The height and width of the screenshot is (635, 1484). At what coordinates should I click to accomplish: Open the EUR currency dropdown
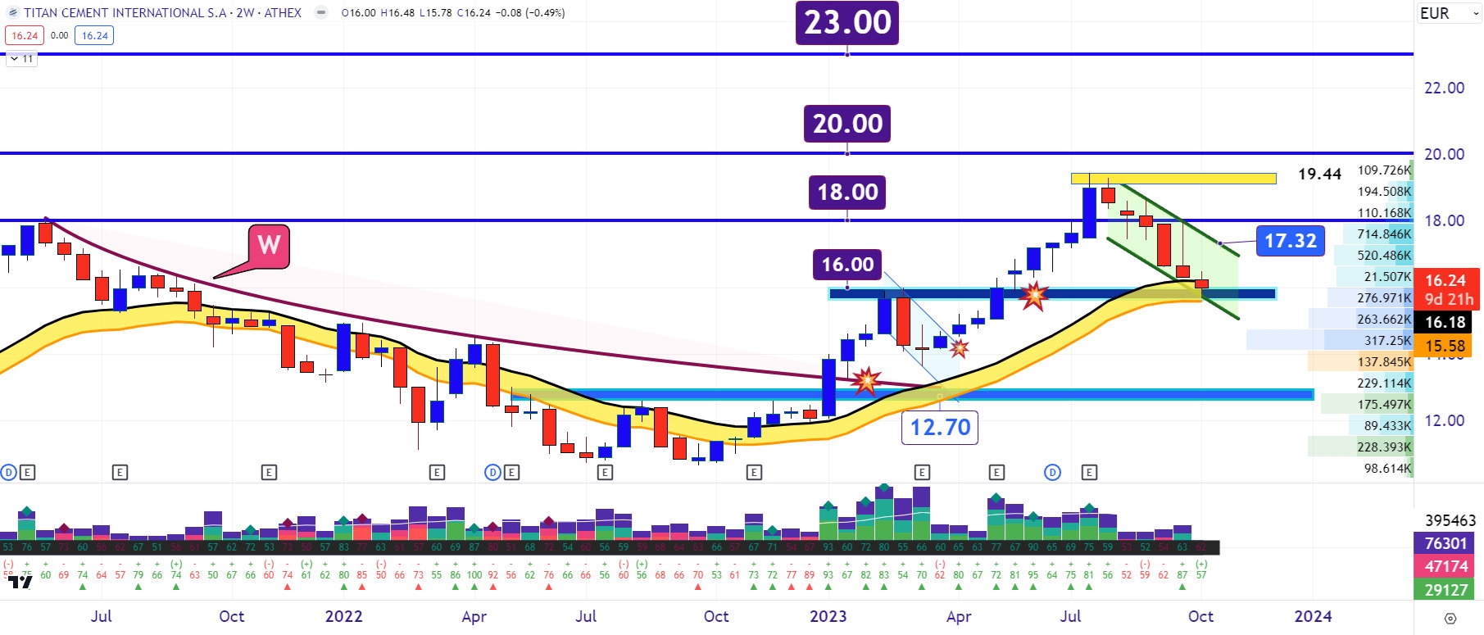(x=1449, y=13)
